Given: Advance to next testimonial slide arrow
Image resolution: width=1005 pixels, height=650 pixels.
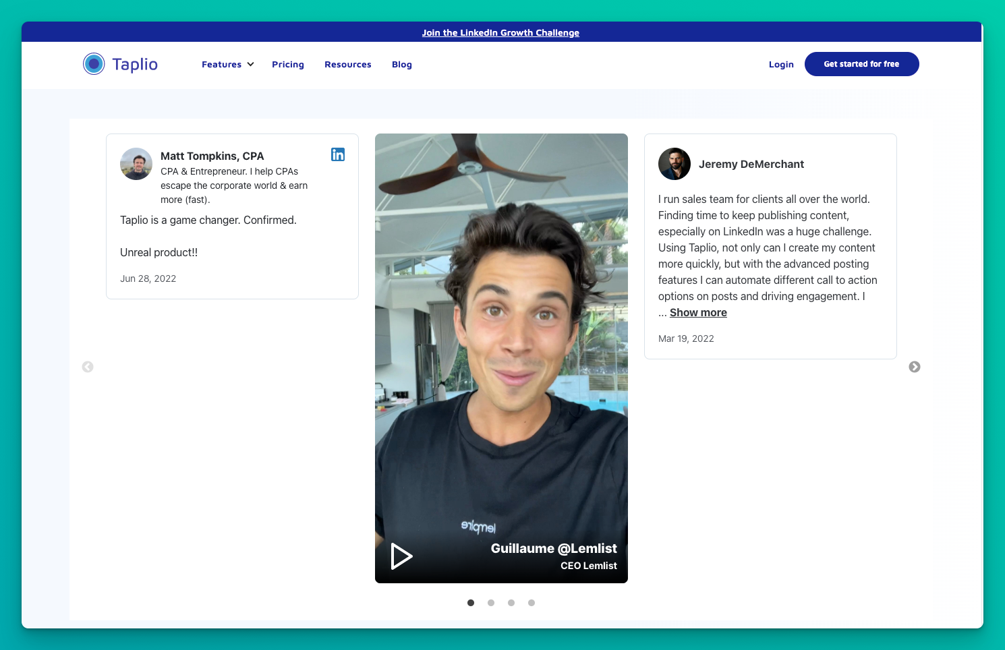Looking at the screenshot, I should (915, 367).
